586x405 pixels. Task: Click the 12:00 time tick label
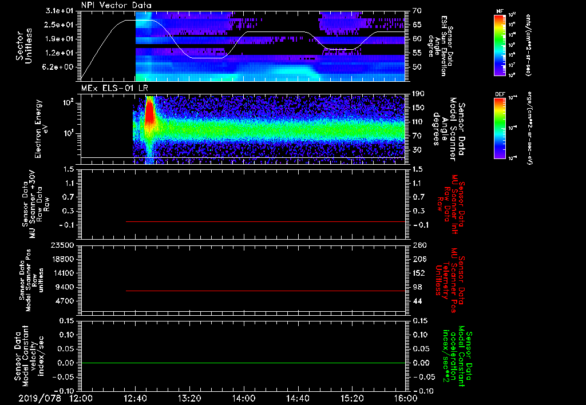pos(81,399)
